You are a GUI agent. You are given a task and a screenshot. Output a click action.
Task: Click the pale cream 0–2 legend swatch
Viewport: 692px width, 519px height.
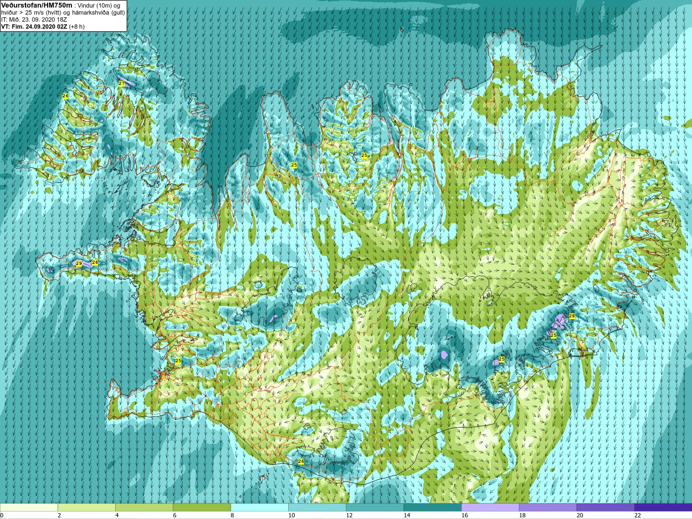pos(29,508)
